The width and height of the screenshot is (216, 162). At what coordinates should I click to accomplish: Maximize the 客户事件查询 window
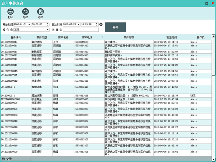pyautogui.click(x=207, y=3)
